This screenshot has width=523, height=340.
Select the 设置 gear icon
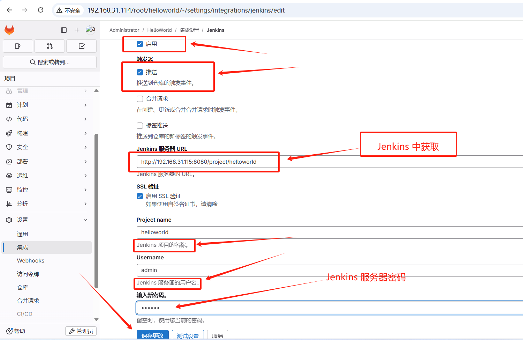coord(9,220)
